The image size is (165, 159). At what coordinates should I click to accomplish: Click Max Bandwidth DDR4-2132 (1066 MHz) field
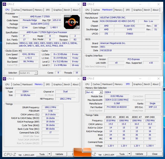pos(117,100)
